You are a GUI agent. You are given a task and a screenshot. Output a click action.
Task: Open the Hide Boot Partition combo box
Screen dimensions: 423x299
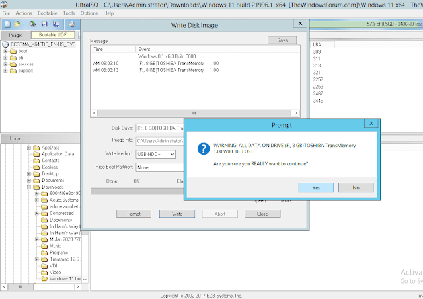point(160,167)
